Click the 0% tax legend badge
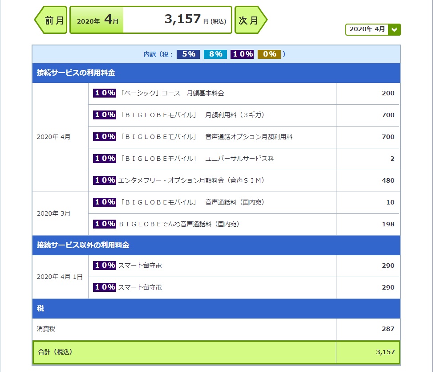Screen dimensions: 433x372 (x=269, y=54)
